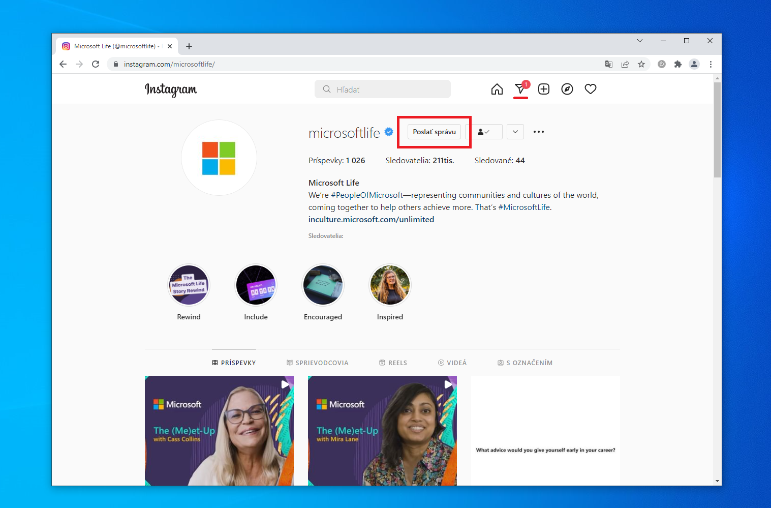Switch to REELS tab

[393, 363]
